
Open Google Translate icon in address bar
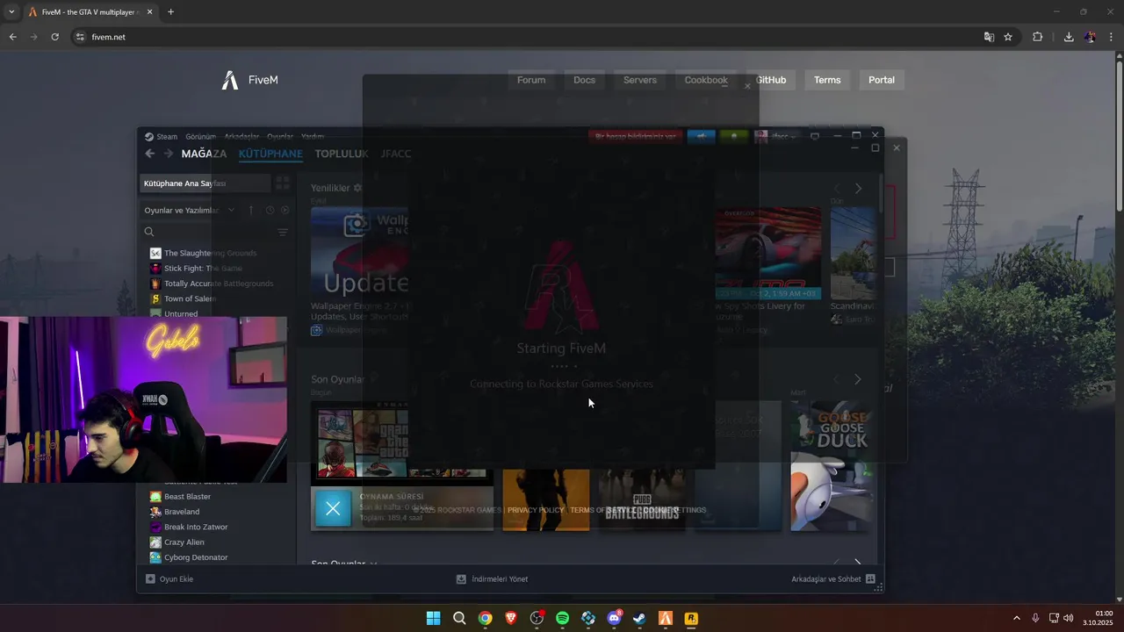pos(989,37)
